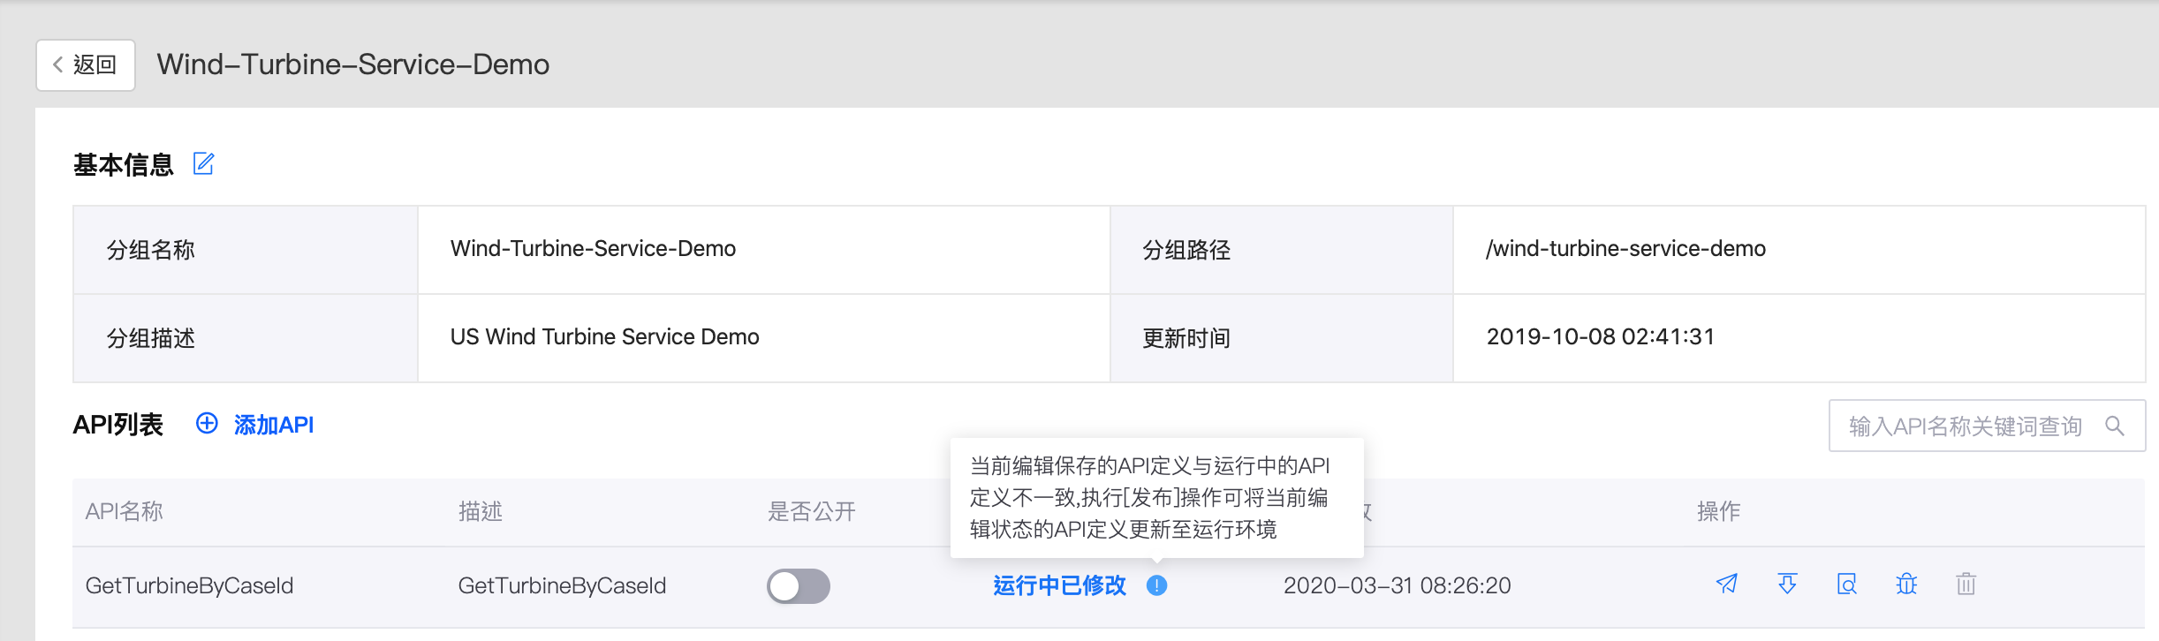
Task: Edit the 基本信息 section via pencil icon
Action: pos(204,164)
